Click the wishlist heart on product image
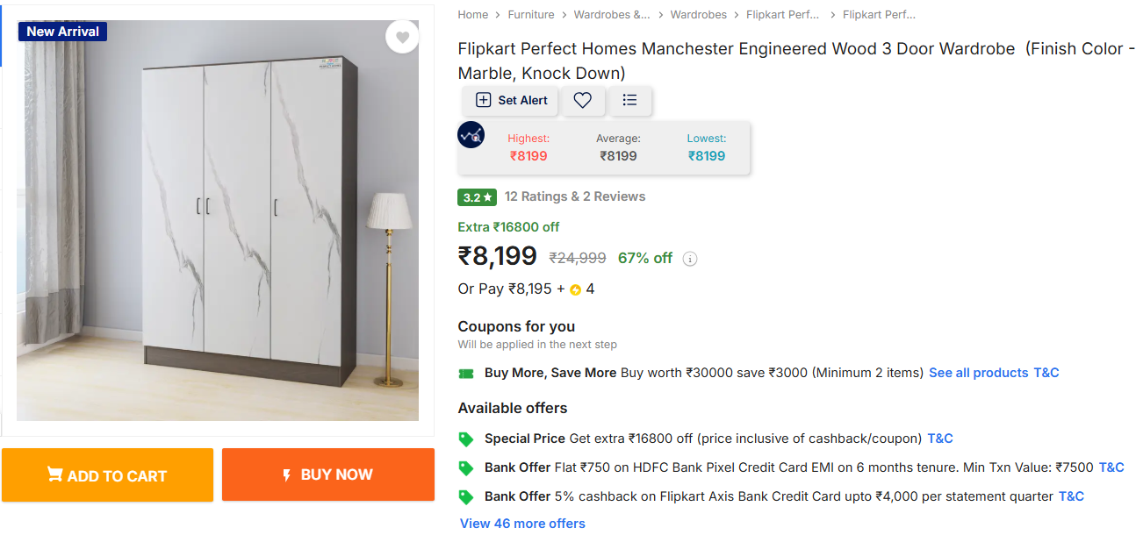 pyautogui.click(x=402, y=37)
